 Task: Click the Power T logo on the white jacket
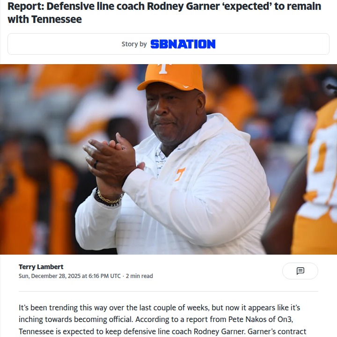click(x=180, y=174)
